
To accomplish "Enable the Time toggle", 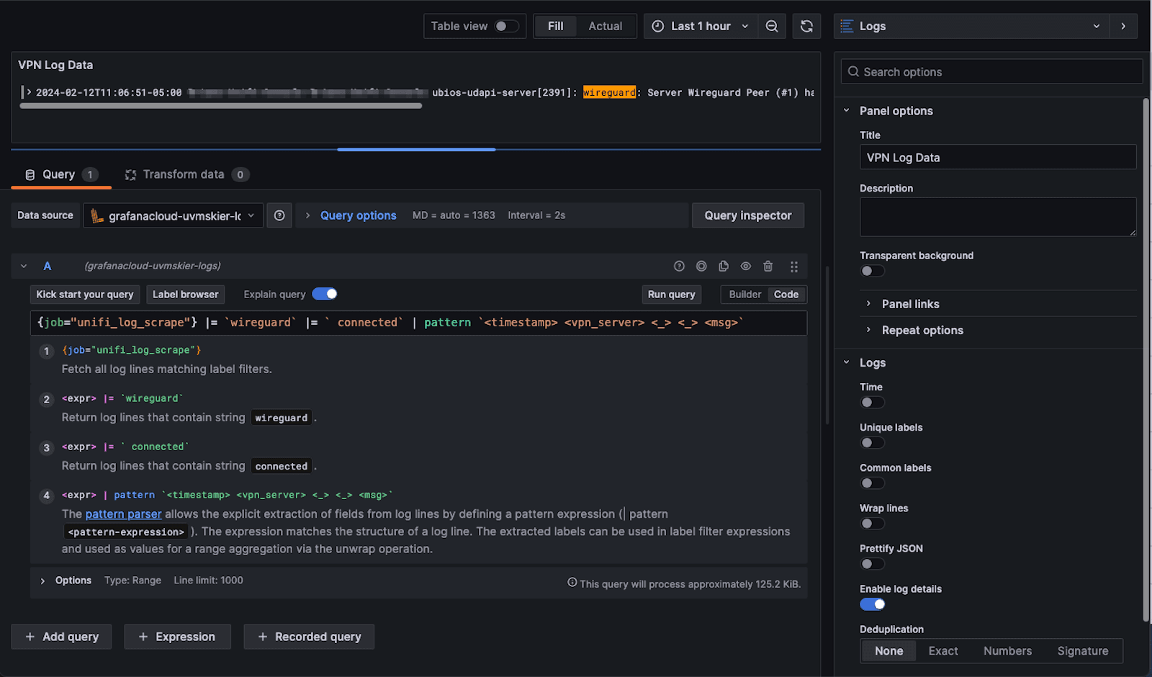I will coord(873,403).
